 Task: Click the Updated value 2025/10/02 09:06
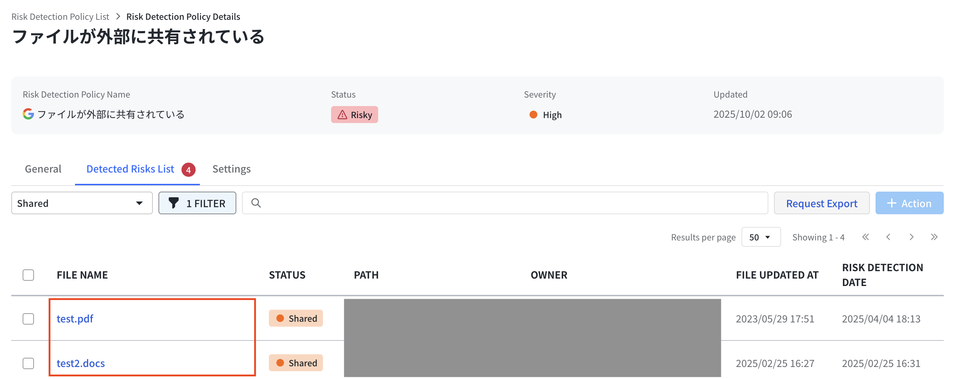(x=752, y=114)
